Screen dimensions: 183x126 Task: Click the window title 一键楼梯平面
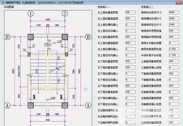11,3
